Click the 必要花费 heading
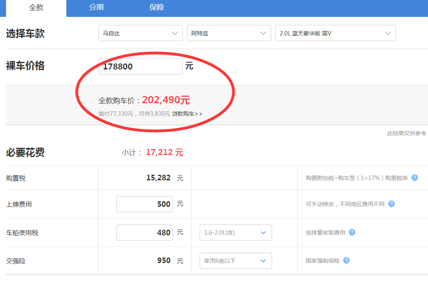 [x=25, y=153]
